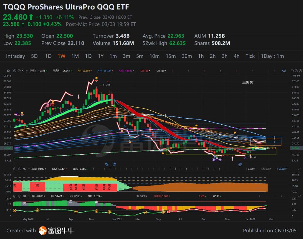303x239 pixels.
Task: Switch to 1h hourly interval
Action: pos(201,56)
